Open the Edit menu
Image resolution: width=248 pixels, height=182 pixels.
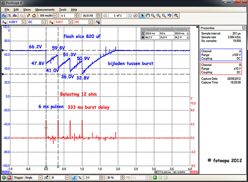16,10
